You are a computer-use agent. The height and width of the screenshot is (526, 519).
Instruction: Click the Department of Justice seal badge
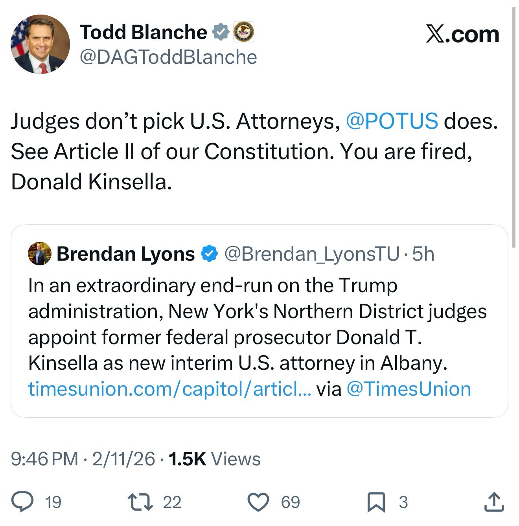pyautogui.click(x=244, y=32)
